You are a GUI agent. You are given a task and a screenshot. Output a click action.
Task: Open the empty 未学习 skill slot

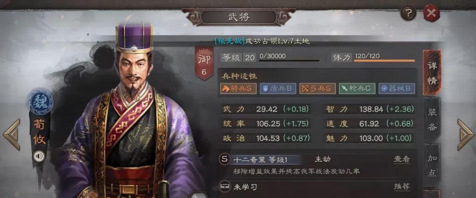point(317,187)
